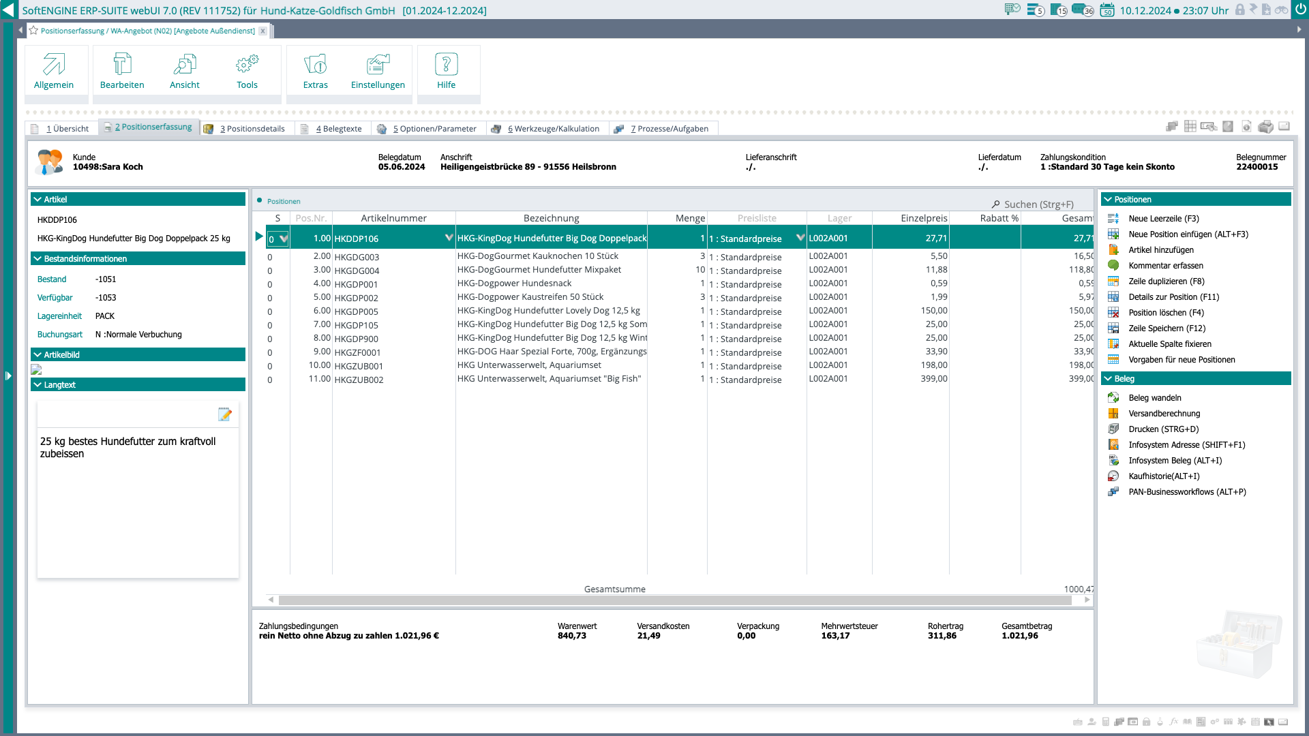Click Neue Leerzeile (F3)
Viewport: 1309px width, 736px height.
click(x=1163, y=219)
